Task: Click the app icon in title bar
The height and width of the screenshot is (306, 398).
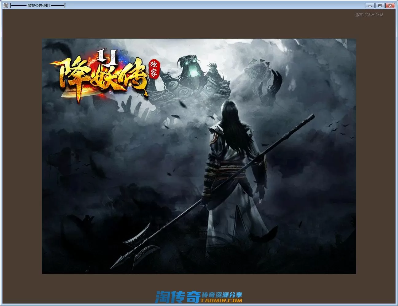Action: point(5,6)
